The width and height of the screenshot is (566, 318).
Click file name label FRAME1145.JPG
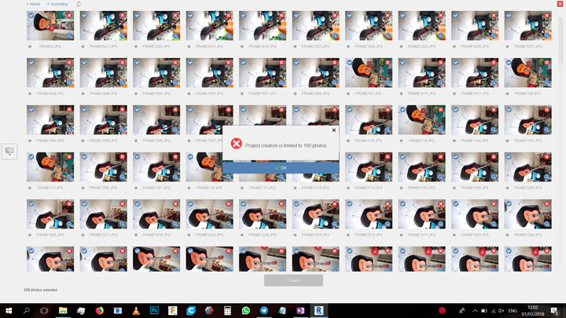[527, 141]
